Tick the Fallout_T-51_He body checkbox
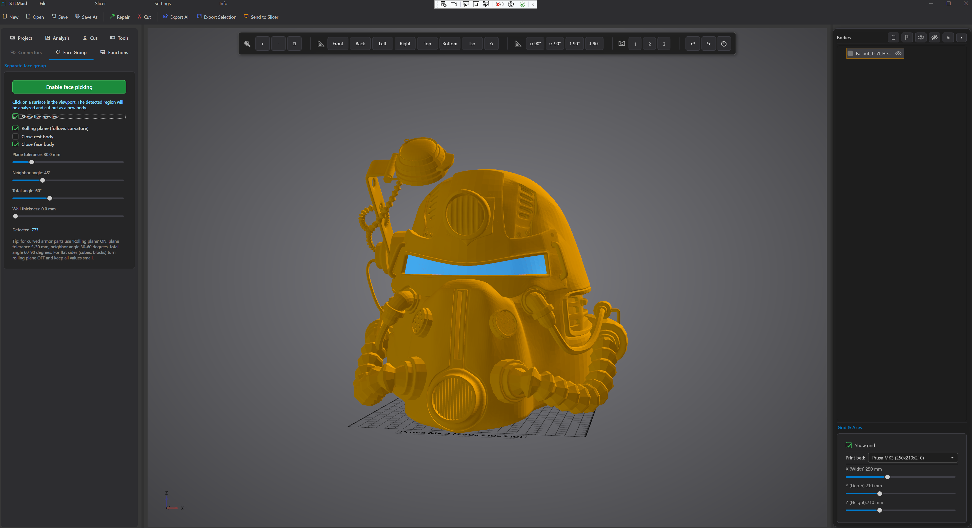The height and width of the screenshot is (528, 972). click(850, 54)
